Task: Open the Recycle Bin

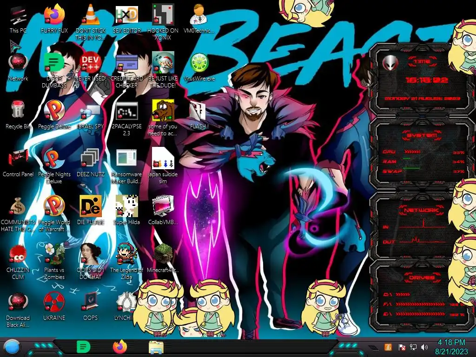Action: tap(18, 115)
